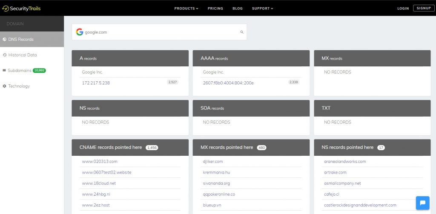Open araneolandworks.com entry
The image size is (436, 214).
(345, 162)
